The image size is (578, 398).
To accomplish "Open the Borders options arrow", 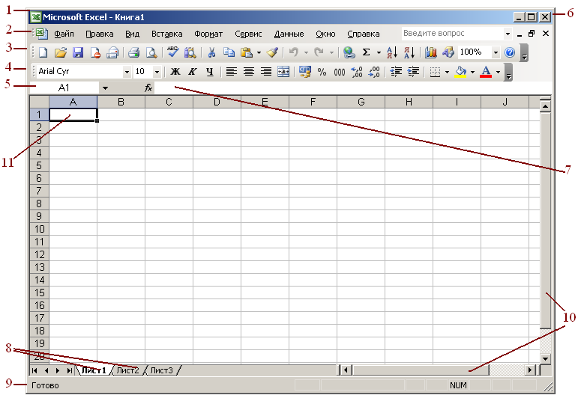I will click(447, 72).
